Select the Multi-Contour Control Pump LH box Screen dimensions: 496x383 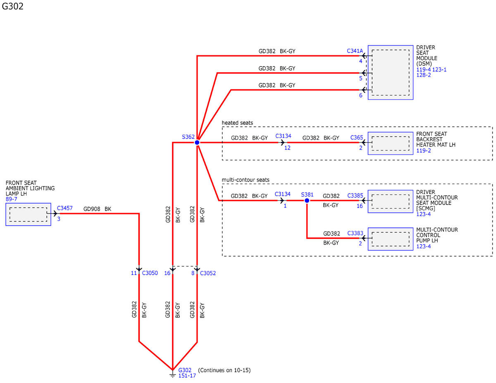(x=391, y=239)
